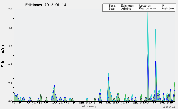Click the green line swatch beside 'Ediciones' legend

(x=118, y=6)
